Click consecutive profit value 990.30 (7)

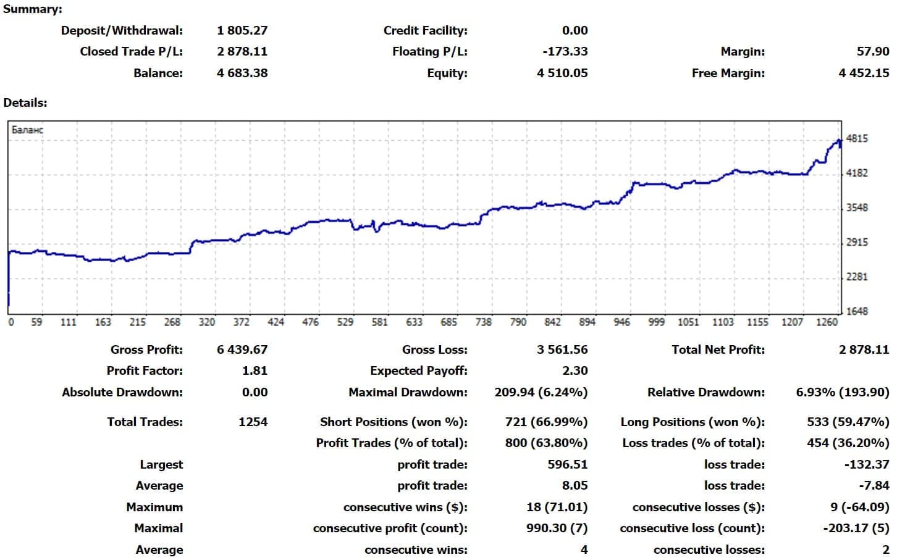[557, 528]
